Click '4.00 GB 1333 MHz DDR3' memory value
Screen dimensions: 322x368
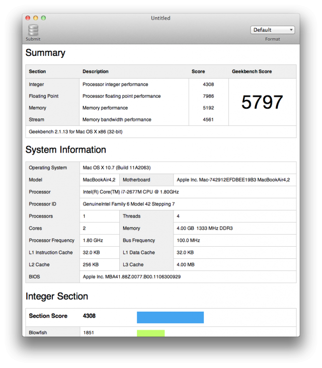tap(204, 228)
